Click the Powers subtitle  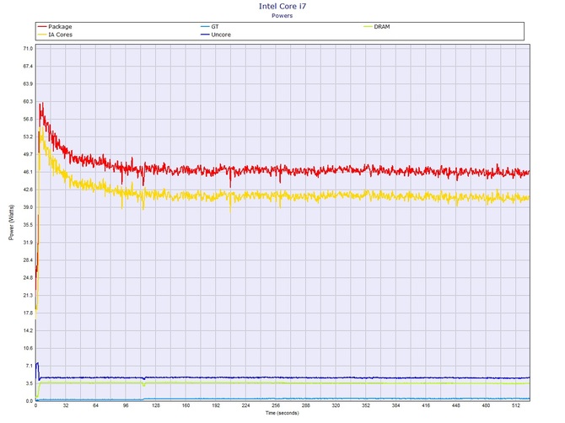coord(282,16)
